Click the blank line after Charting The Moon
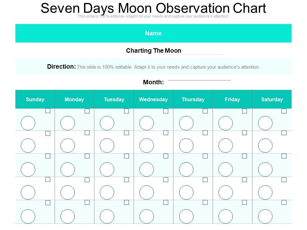307x230 pixels. click(x=193, y=54)
